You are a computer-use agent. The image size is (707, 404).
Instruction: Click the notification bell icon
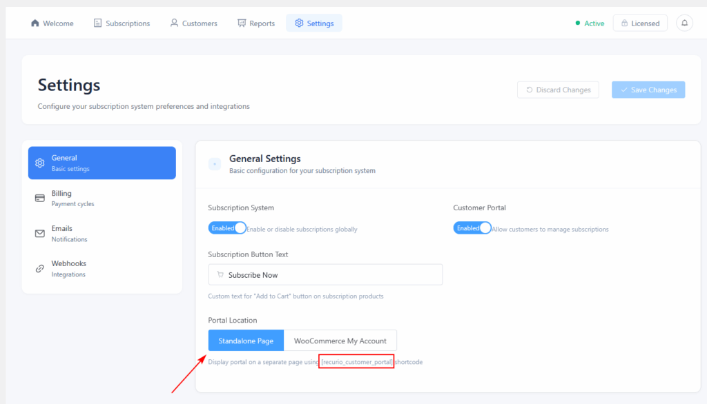[684, 23]
